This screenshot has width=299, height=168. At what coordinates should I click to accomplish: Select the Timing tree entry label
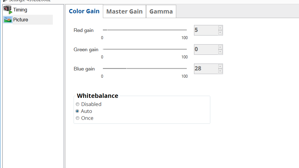tap(20, 10)
